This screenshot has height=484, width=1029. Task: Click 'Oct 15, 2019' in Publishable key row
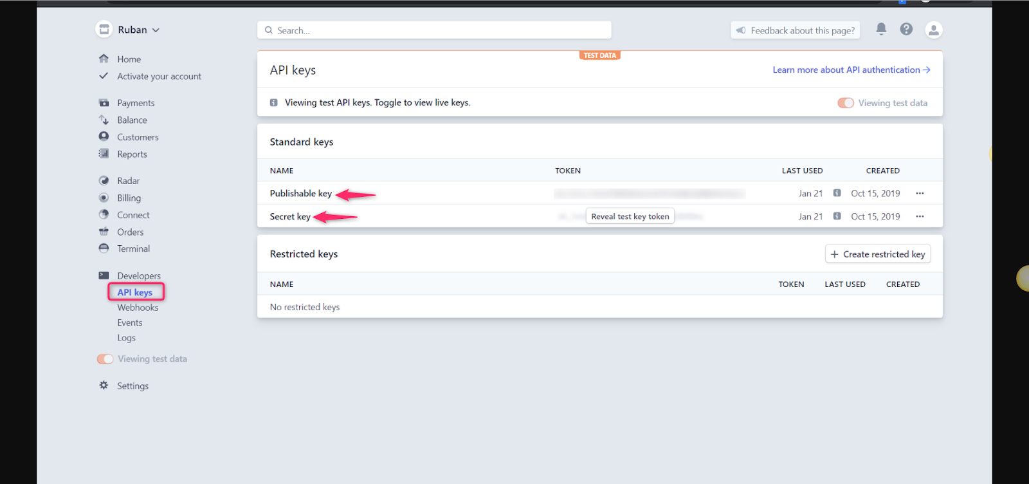(875, 193)
